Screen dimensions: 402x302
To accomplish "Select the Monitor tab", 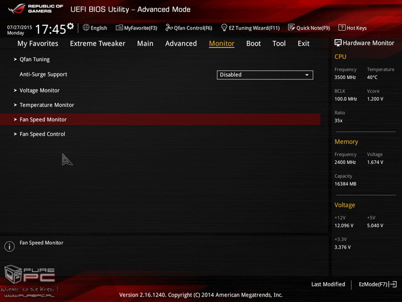I will [x=221, y=44].
